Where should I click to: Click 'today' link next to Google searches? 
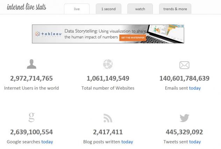47,142
